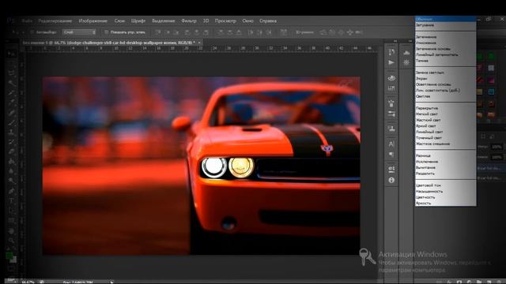Click 3D slide mode icon

(350, 32)
